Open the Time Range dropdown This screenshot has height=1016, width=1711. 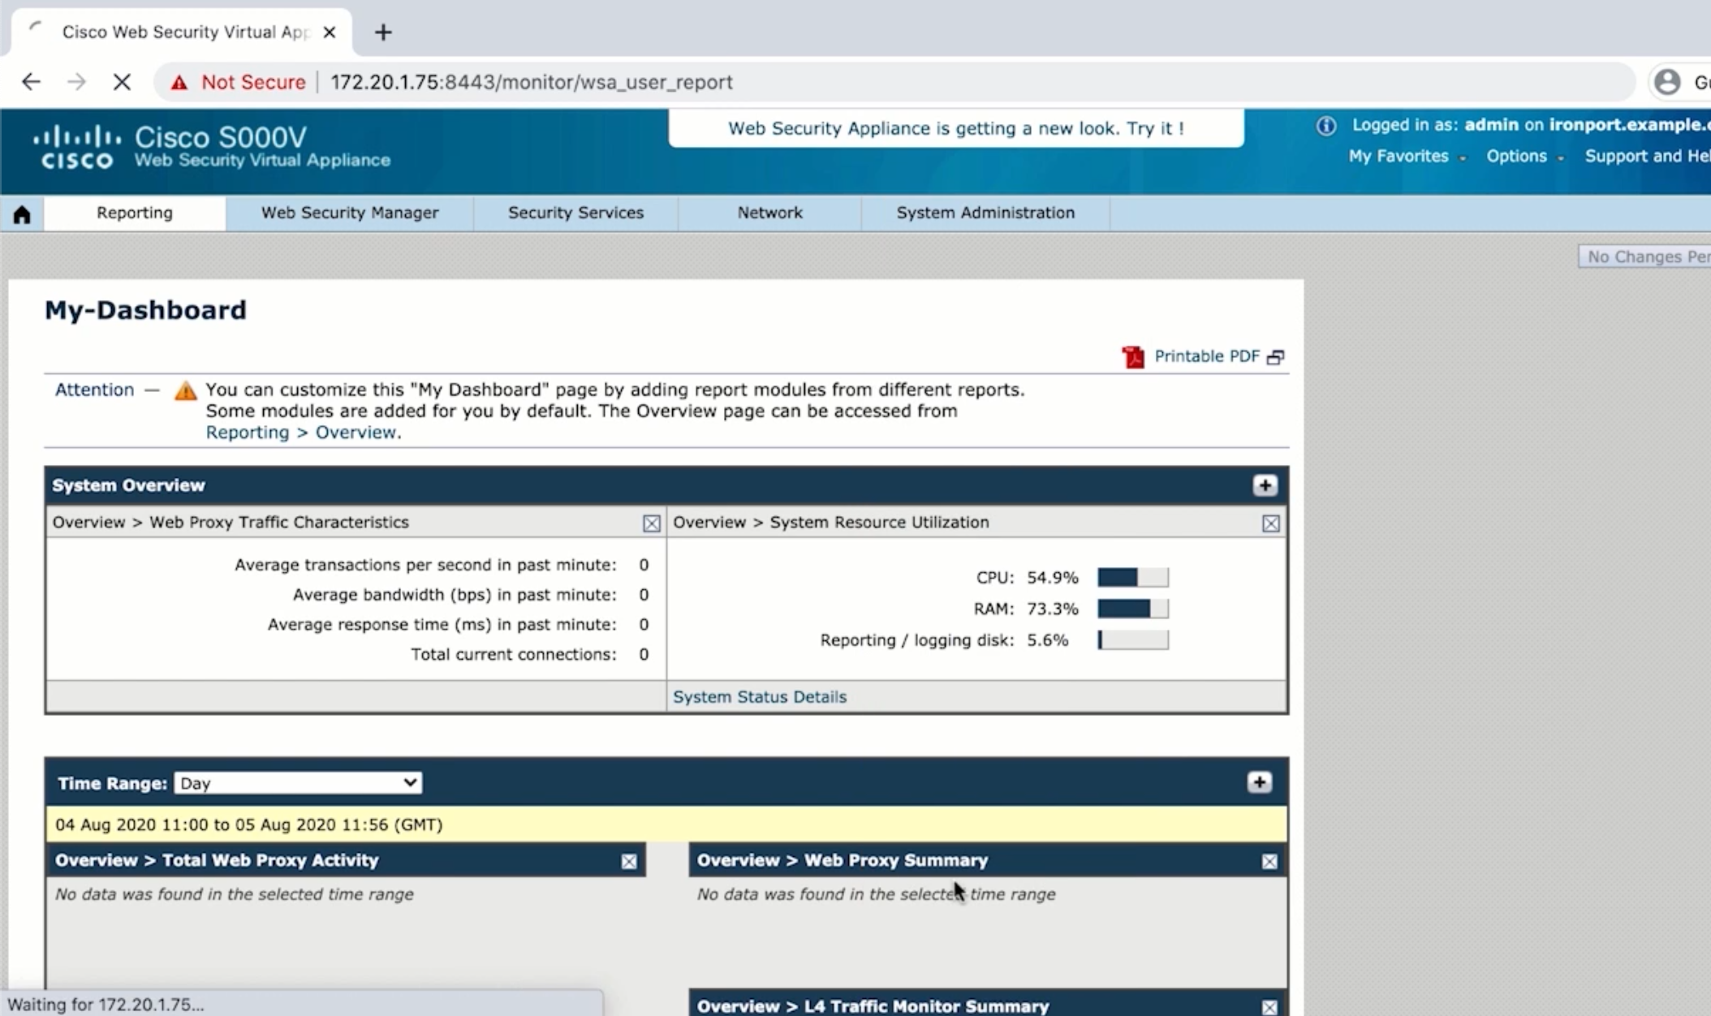pos(298,783)
